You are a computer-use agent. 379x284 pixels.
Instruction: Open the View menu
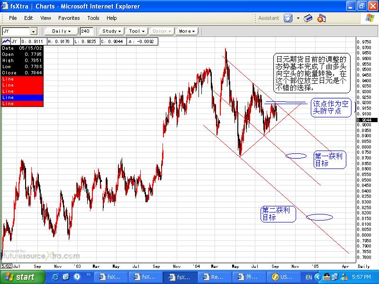pos(45,18)
